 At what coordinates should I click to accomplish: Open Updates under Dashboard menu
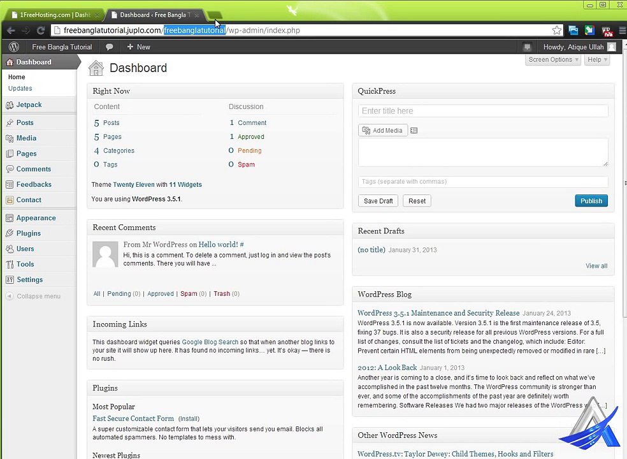20,89
